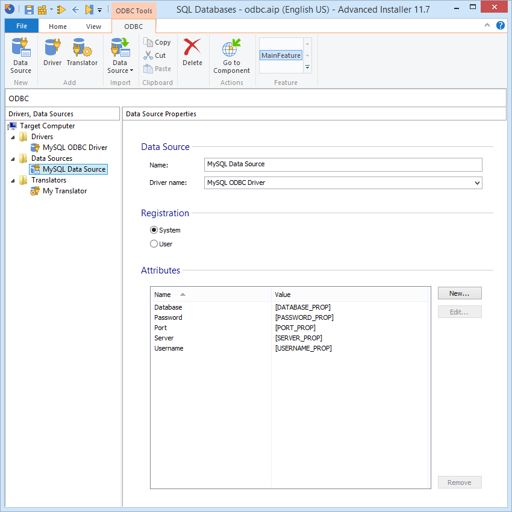512x512 pixels.
Task: Collapse the ribbon with the caret icon
Action: (x=487, y=25)
